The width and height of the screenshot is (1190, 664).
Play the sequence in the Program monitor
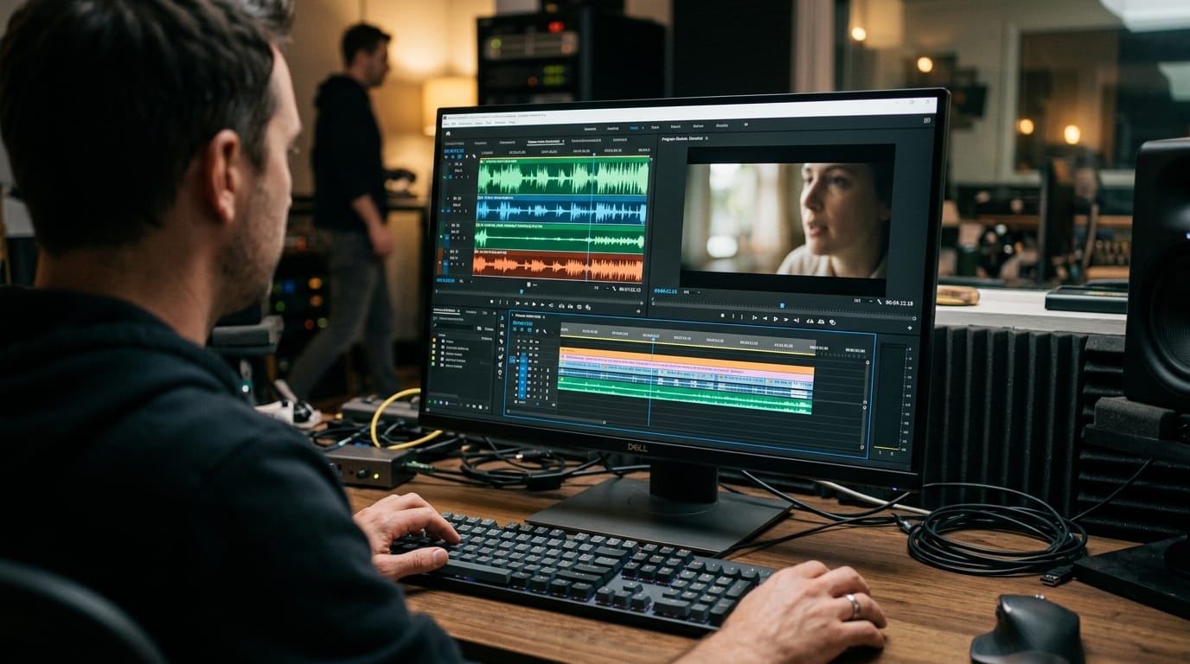click(776, 319)
